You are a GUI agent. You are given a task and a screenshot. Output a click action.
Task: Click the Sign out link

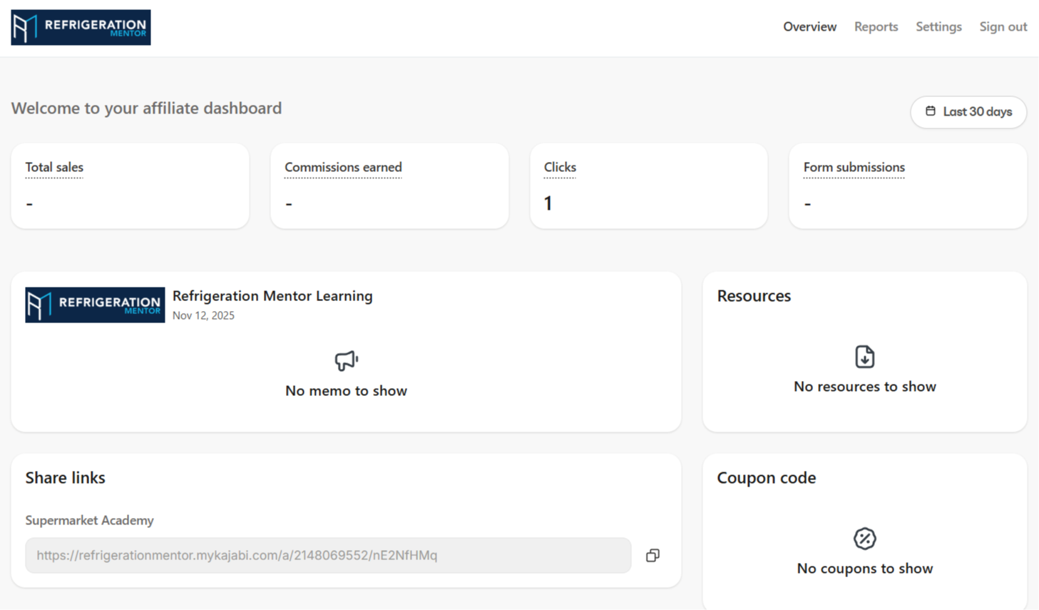[1003, 27]
